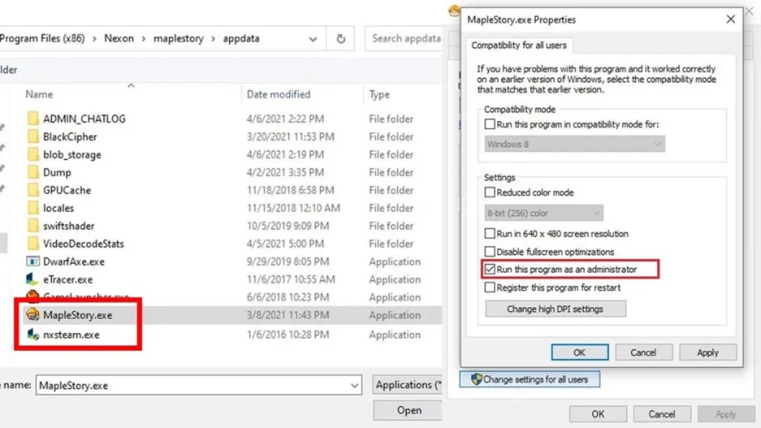Image resolution: width=761 pixels, height=428 pixels.
Task: Close the MapleStory.exe Properties dialog
Action: click(731, 20)
